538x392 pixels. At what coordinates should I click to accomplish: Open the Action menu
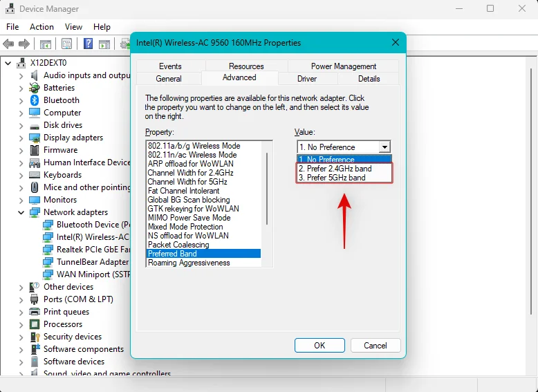click(x=41, y=27)
